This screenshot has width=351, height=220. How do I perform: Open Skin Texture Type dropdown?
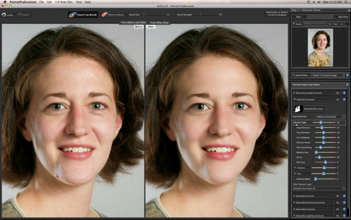[319, 189]
